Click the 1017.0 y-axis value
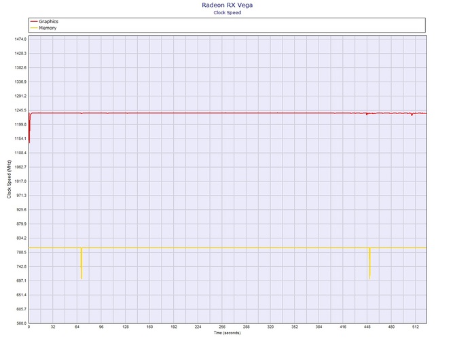Image resolution: width=455 pixels, height=341 pixels. pos(20,181)
